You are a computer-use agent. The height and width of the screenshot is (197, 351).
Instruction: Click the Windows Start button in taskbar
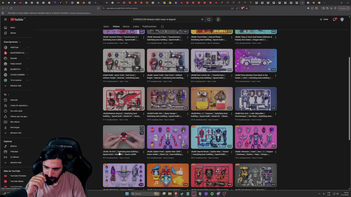click(127, 194)
